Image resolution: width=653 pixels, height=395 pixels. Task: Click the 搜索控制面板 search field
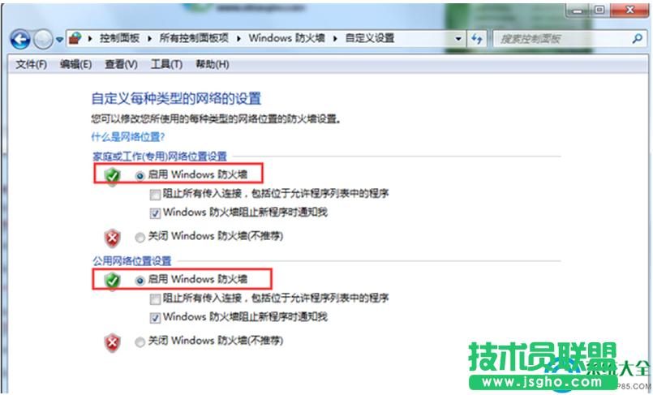[x=560, y=38]
